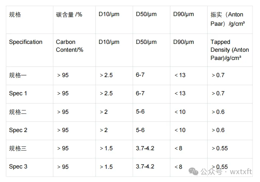
Task: Click the "碳含量 /%" header cell
Action: click(x=69, y=15)
